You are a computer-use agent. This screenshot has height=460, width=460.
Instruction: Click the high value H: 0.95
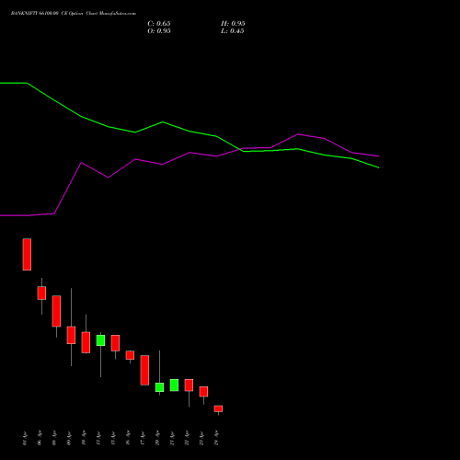coord(233,24)
